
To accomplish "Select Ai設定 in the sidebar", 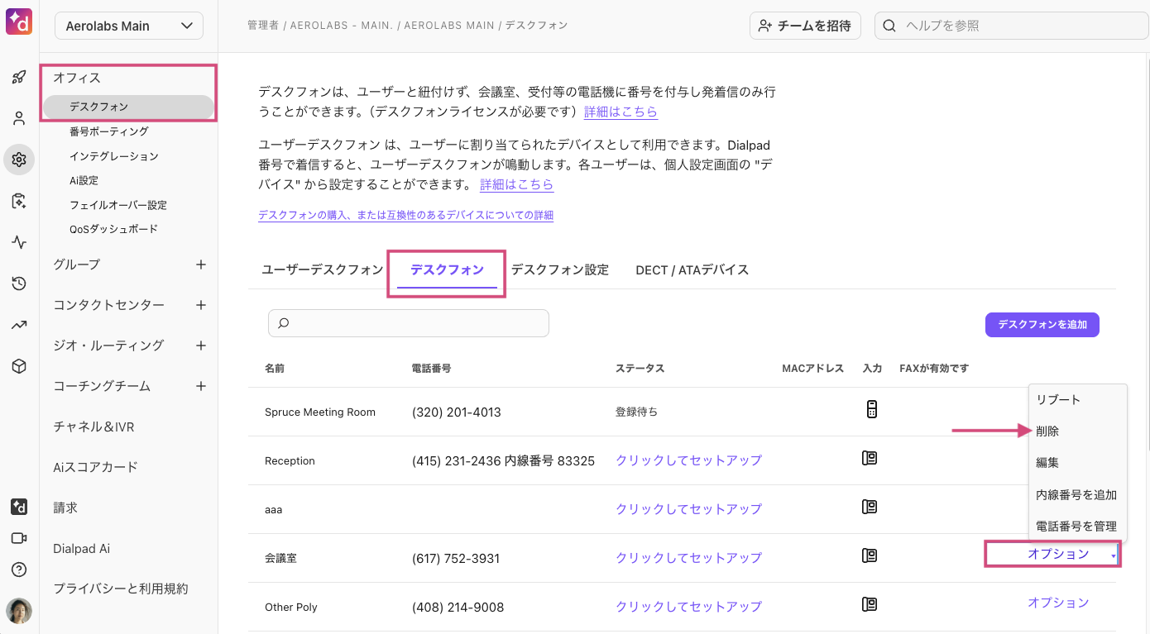I will click(84, 180).
